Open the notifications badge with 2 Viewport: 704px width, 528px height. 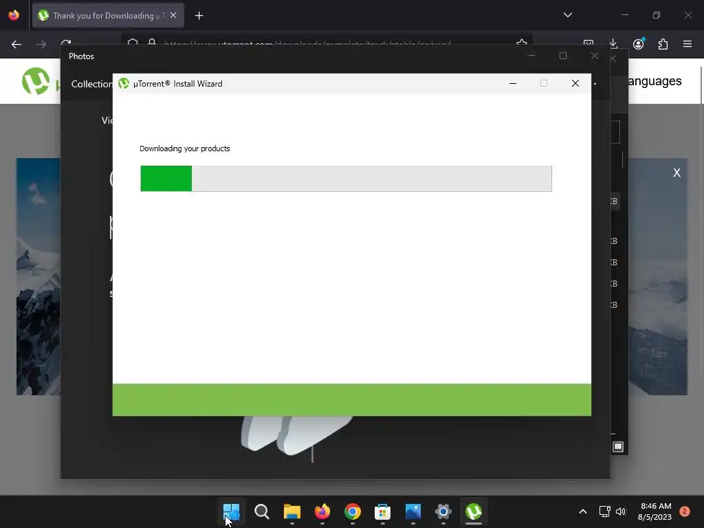(x=685, y=511)
